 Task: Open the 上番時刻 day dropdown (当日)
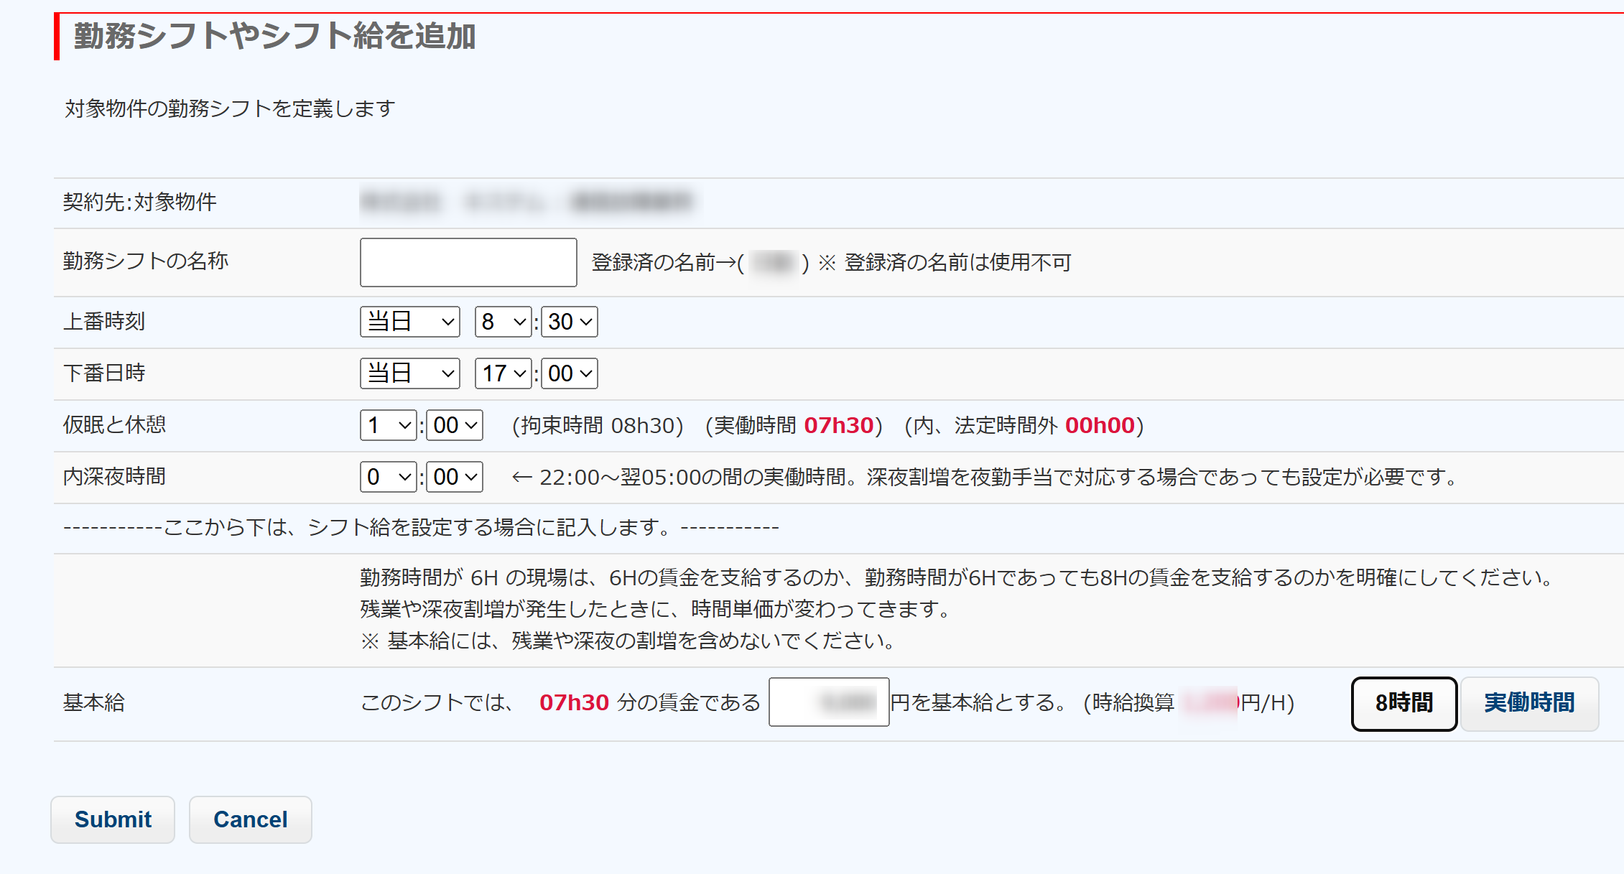410,322
